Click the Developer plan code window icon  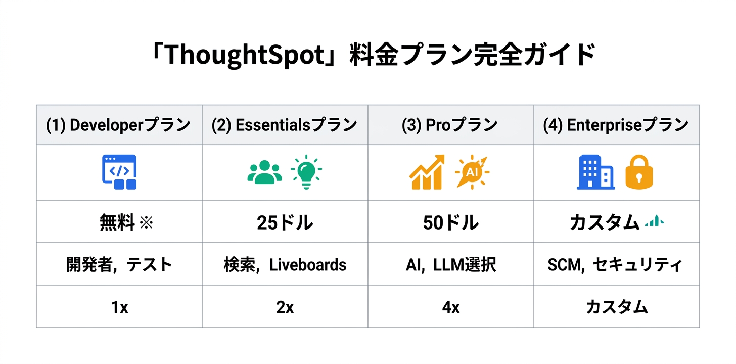click(x=119, y=172)
